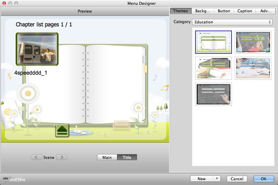Click the Cancel button
The height and width of the screenshot is (185, 278).
click(237, 179)
